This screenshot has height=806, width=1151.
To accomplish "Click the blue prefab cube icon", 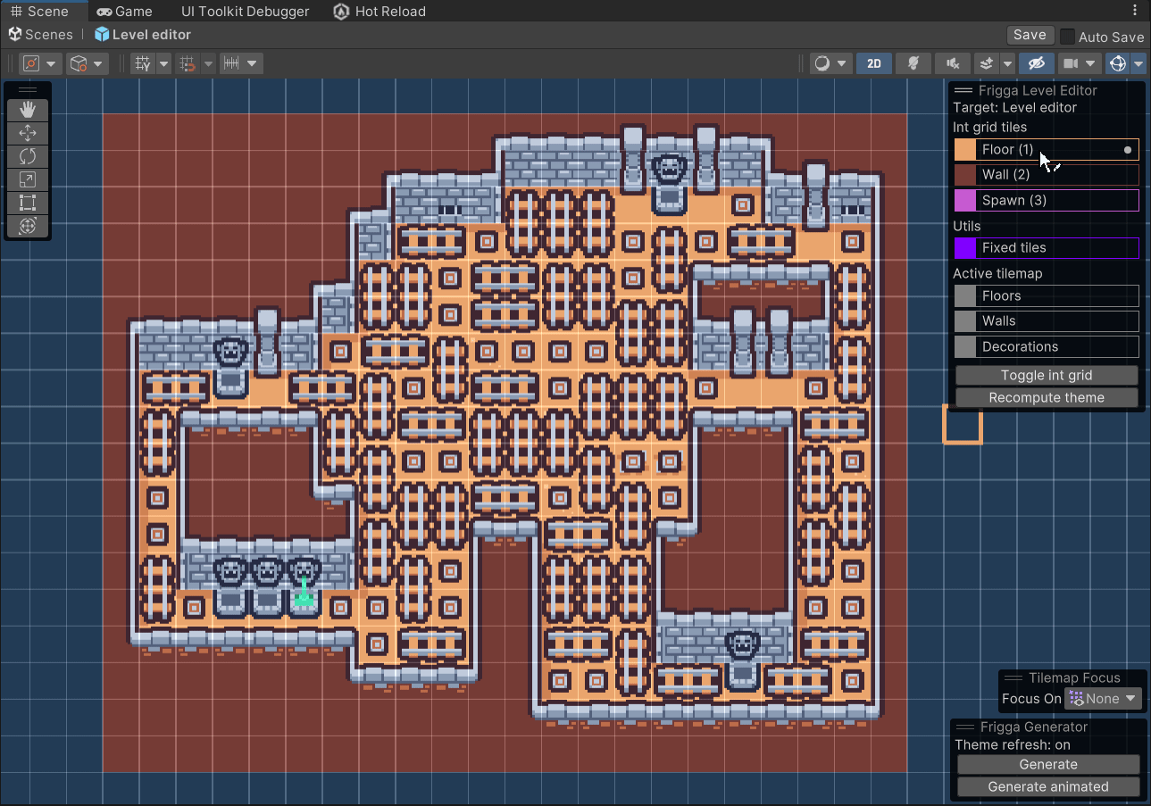I will (x=102, y=34).
